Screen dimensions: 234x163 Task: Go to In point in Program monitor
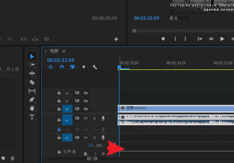click(x=200, y=39)
